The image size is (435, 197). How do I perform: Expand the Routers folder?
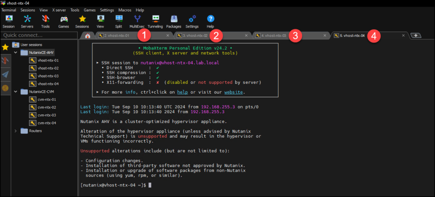(x=15, y=131)
